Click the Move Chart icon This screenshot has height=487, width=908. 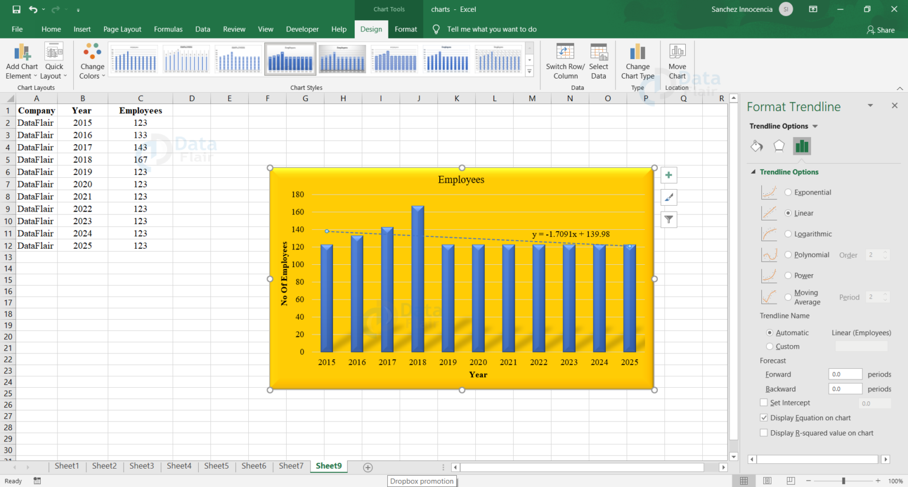pos(677,52)
